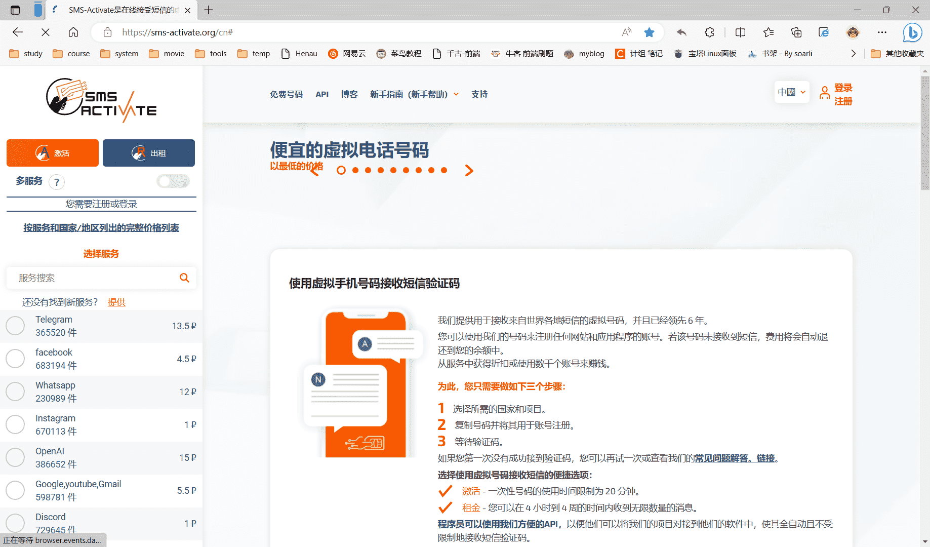This screenshot has width=930, height=547.
Task: Click the user account icon beside login
Action: click(825, 93)
